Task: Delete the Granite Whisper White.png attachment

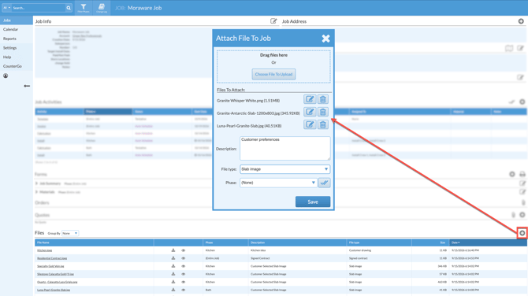Action: coord(322,99)
